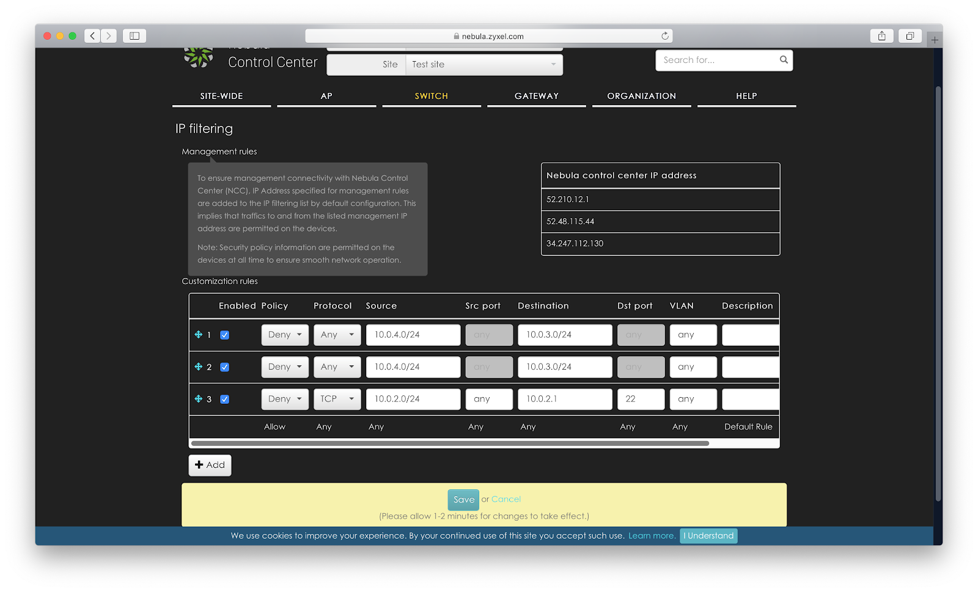Expand the TCP protocol dropdown in rule 3
Viewport: 978px width, 592px height.
pyautogui.click(x=337, y=399)
